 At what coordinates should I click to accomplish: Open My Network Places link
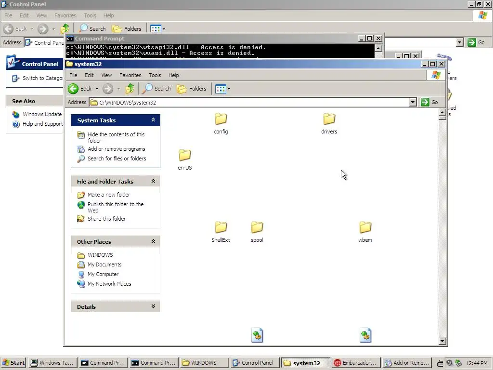pyautogui.click(x=109, y=284)
